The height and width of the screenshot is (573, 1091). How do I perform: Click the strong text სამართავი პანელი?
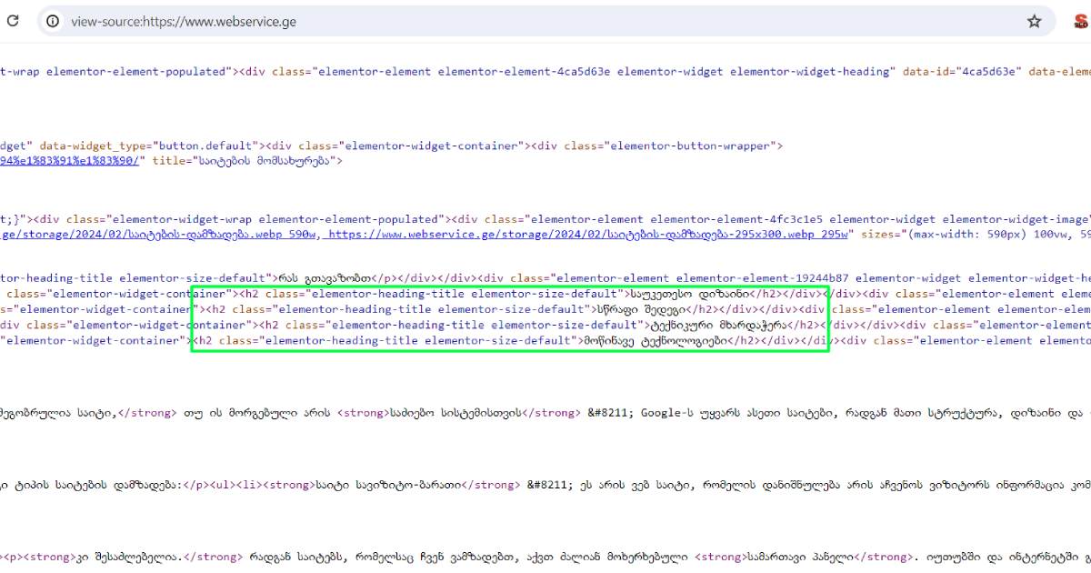(826, 557)
